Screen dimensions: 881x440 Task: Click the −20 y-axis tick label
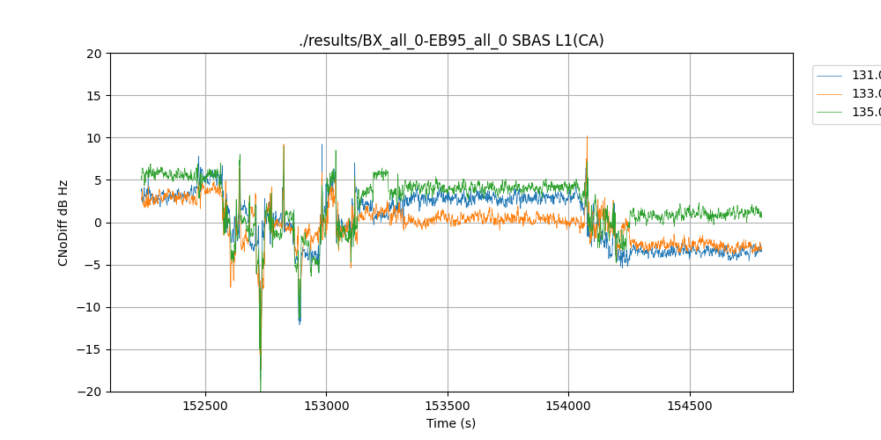(91, 392)
